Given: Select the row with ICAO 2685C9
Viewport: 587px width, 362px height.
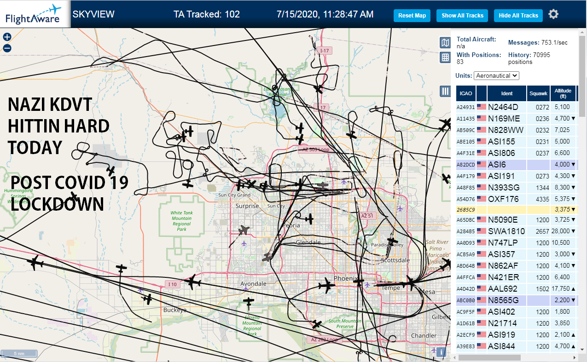Looking at the screenshot, I should 516,209.
